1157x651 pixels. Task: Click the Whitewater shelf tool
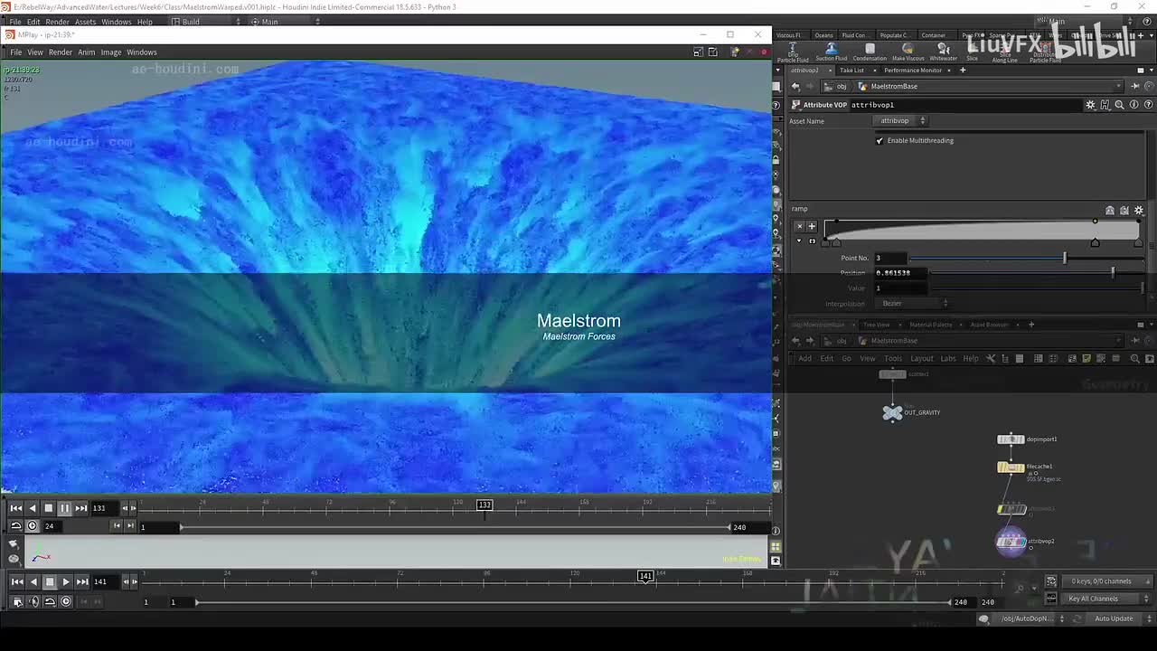click(943, 51)
